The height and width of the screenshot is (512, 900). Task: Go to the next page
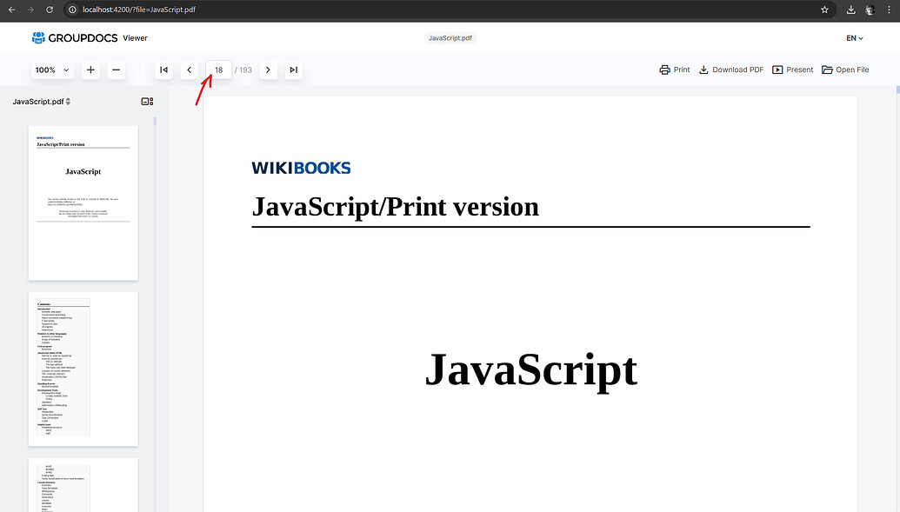268,70
